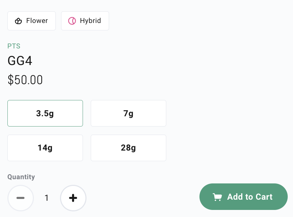Open the Flower category tag
293x217 pixels.
31,21
